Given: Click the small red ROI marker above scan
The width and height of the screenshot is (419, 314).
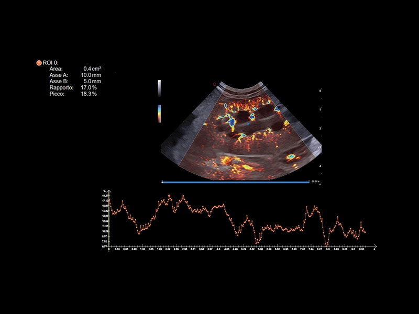Looking at the screenshot, I should [215, 84].
